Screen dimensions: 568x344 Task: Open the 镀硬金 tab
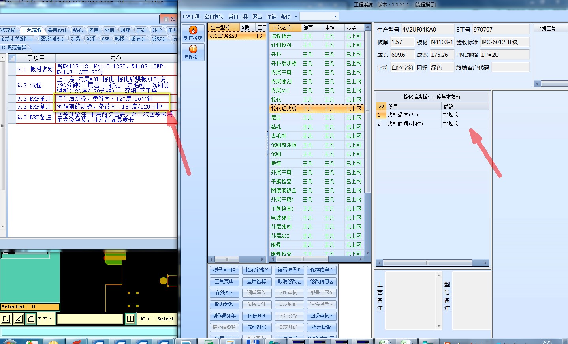(138, 39)
